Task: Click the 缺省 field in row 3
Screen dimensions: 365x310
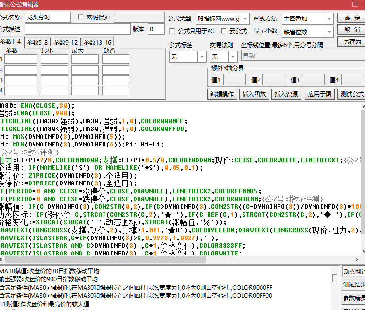Action: tap(116, 80)
